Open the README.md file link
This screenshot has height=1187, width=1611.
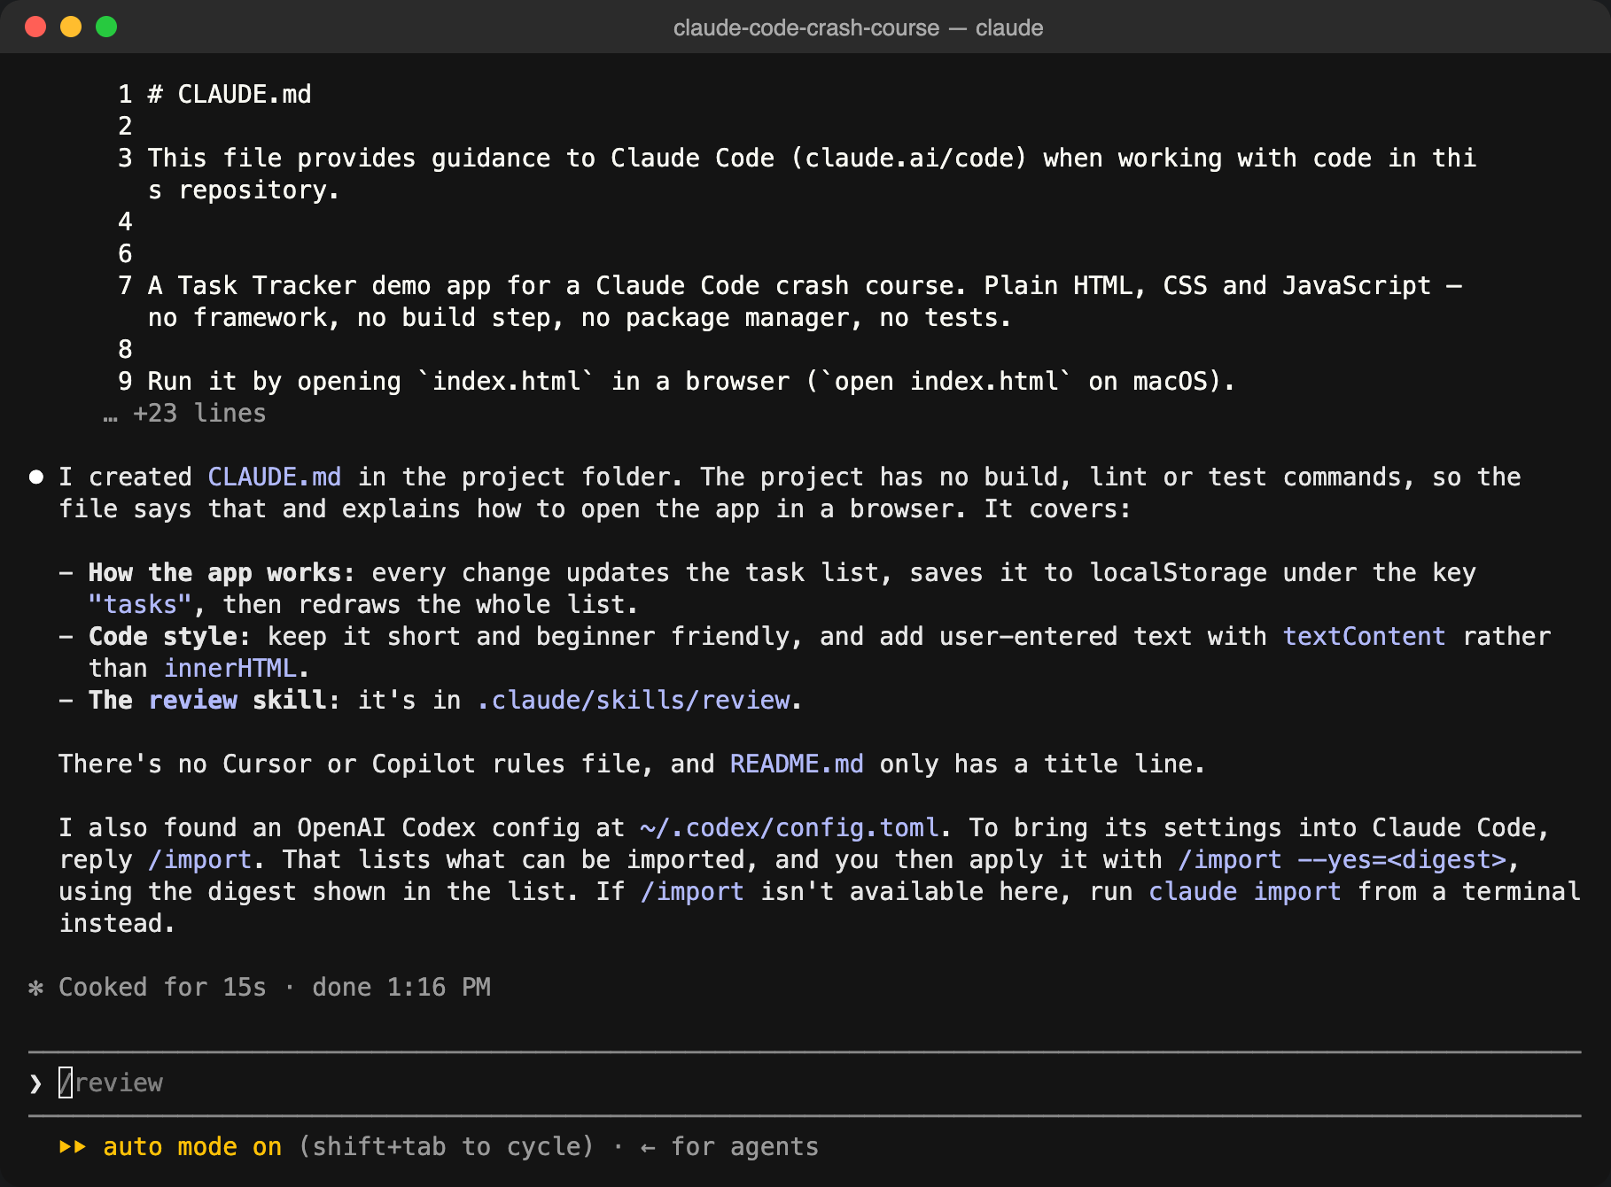[797, 764]
